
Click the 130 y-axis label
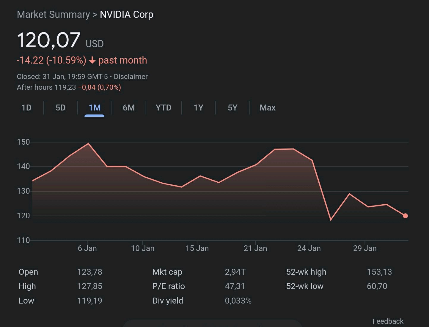click(x=23, y=191)
